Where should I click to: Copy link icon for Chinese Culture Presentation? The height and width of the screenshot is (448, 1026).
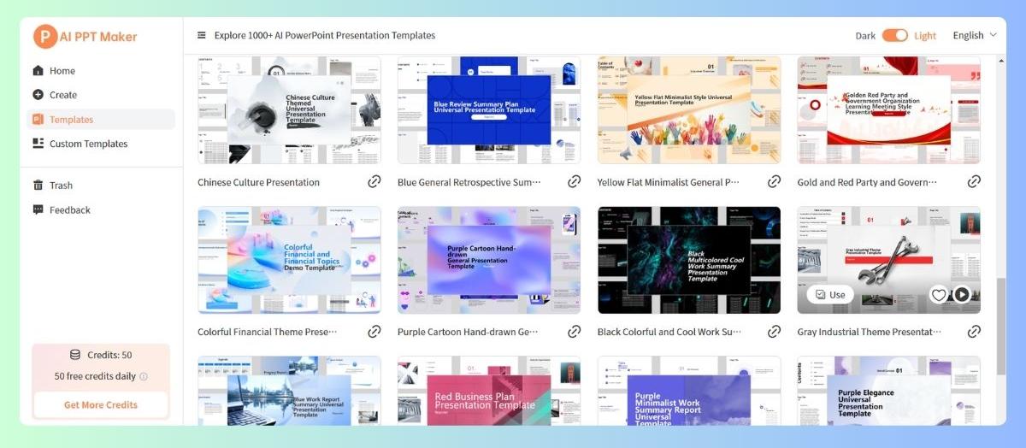(374, 182)
